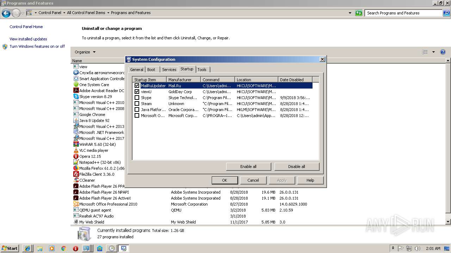Enable the Microsoft O... startup checkbox
Image resolution: width=451 pixels, height=253 pixels.
(x=137, y=116)
